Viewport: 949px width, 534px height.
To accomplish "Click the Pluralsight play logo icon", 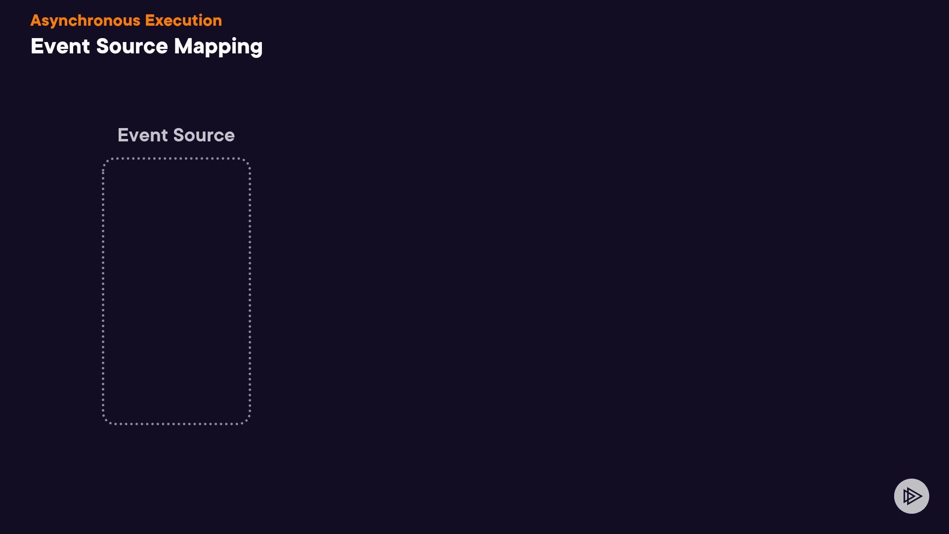I will tap(911, 496).
